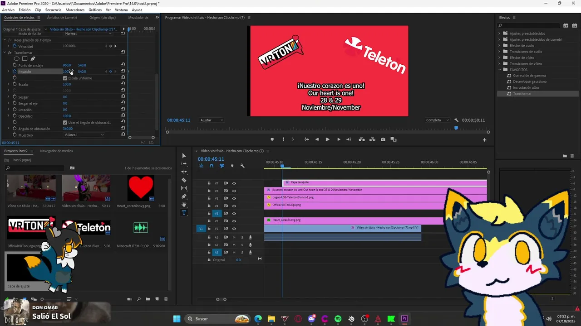This screenshot has height=326, width=581.
Task: Open the Ventana menu
Action: pyautogui.click(x=121, y=10)
